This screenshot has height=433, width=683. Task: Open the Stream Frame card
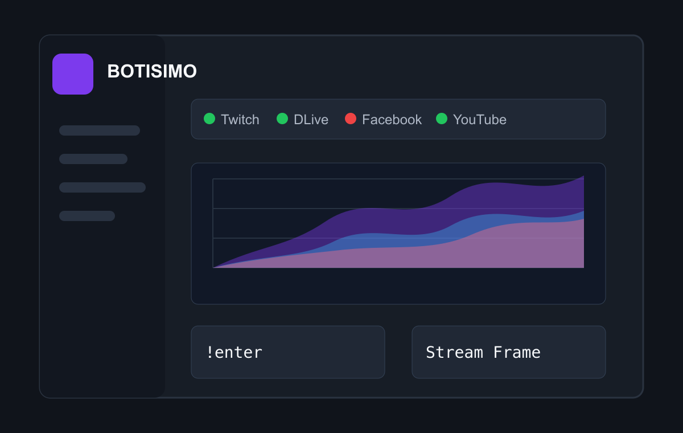(x=509, y=352)
